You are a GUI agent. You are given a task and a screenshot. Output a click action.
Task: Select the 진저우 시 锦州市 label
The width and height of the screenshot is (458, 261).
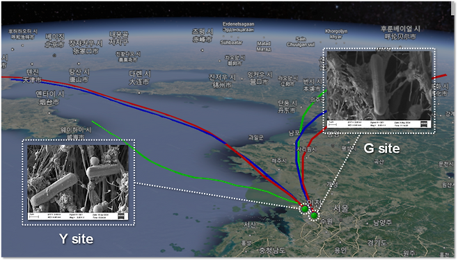tap(222, 81)
